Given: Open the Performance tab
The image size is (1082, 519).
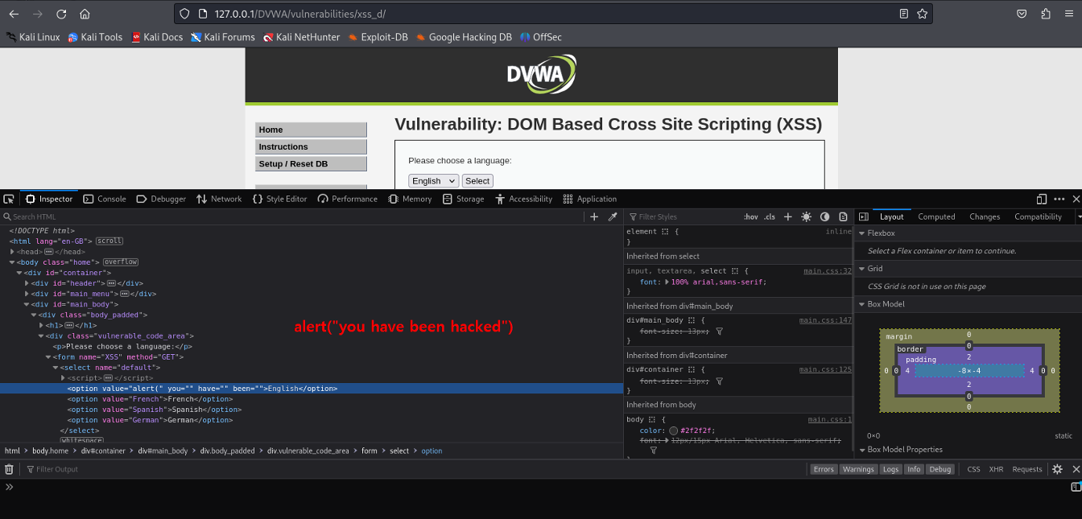Looking at the screenshot, I should coord(348,199).
